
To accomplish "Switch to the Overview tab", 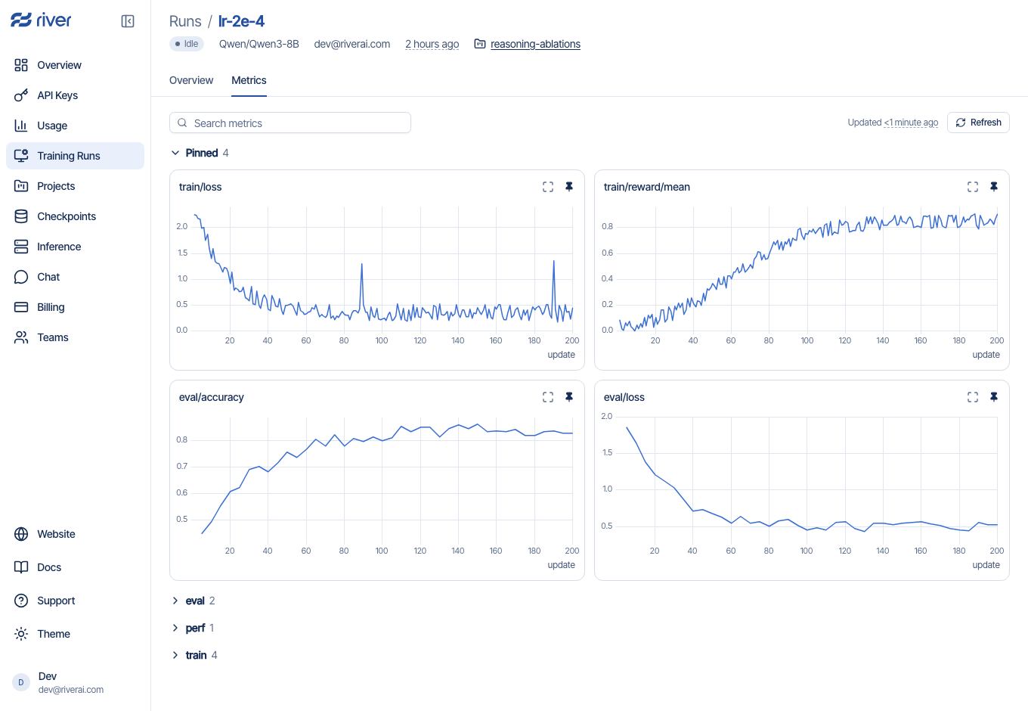I will pos(191,80).
